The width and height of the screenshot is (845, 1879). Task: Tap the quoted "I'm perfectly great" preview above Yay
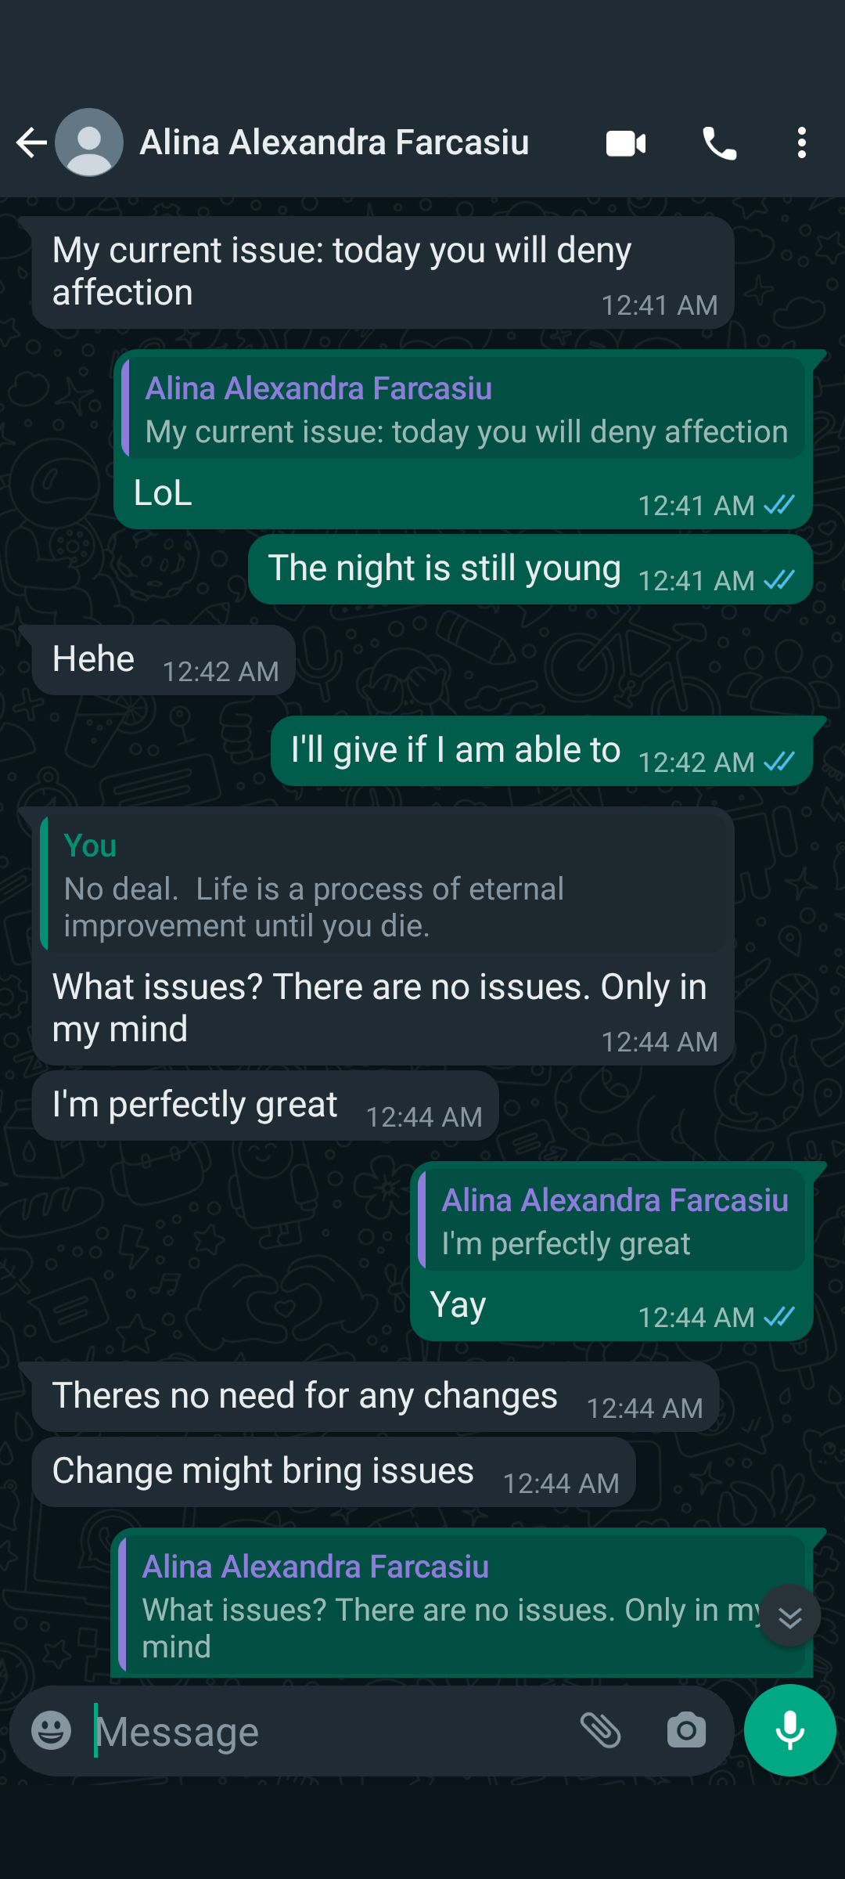[613, 1221]
